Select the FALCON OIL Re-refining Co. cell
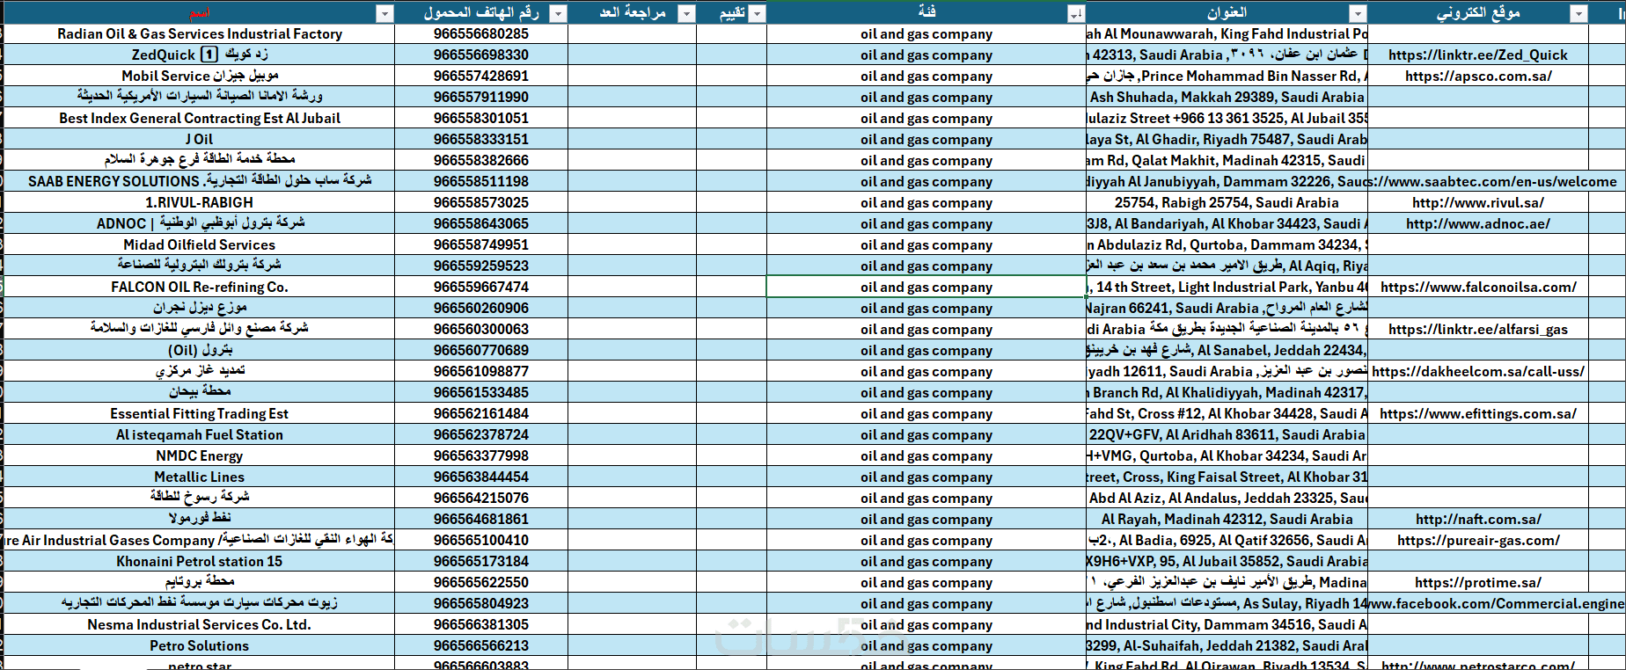1626x670 pixels. [x=200, y=287]
